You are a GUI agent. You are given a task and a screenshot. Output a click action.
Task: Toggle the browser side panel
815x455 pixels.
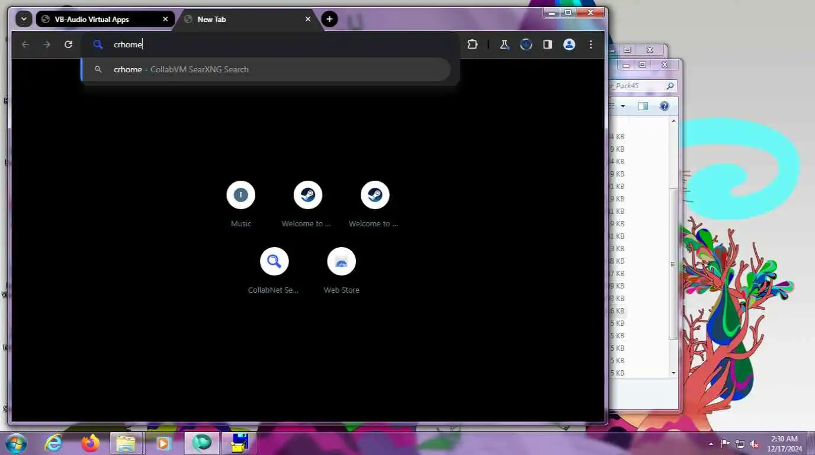(547, 44)
